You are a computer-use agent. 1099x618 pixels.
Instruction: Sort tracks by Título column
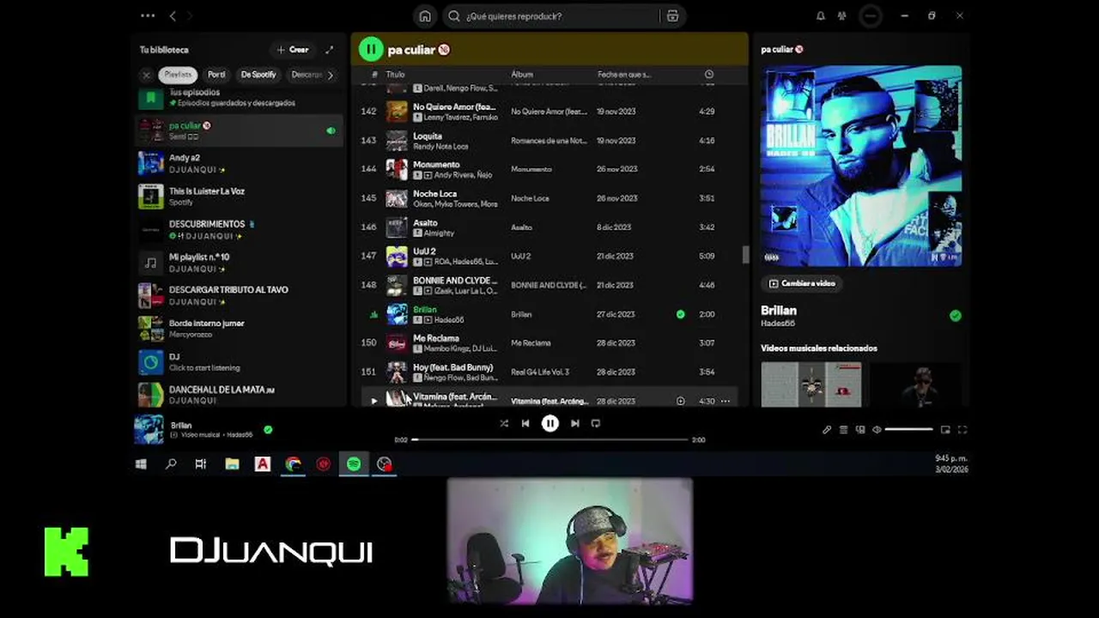tap(395, 75)
